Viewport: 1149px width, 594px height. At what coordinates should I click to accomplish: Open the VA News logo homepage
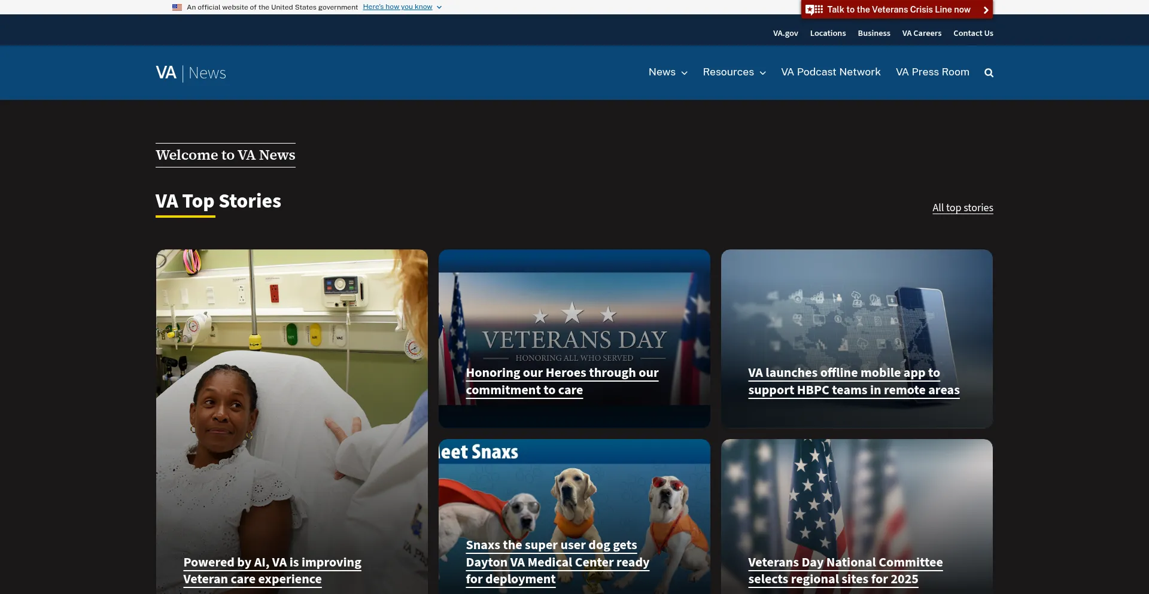(x=191, y=73)
